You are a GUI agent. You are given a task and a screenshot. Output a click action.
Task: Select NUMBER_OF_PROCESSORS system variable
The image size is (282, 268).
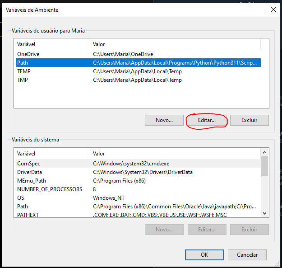point(50,189)
